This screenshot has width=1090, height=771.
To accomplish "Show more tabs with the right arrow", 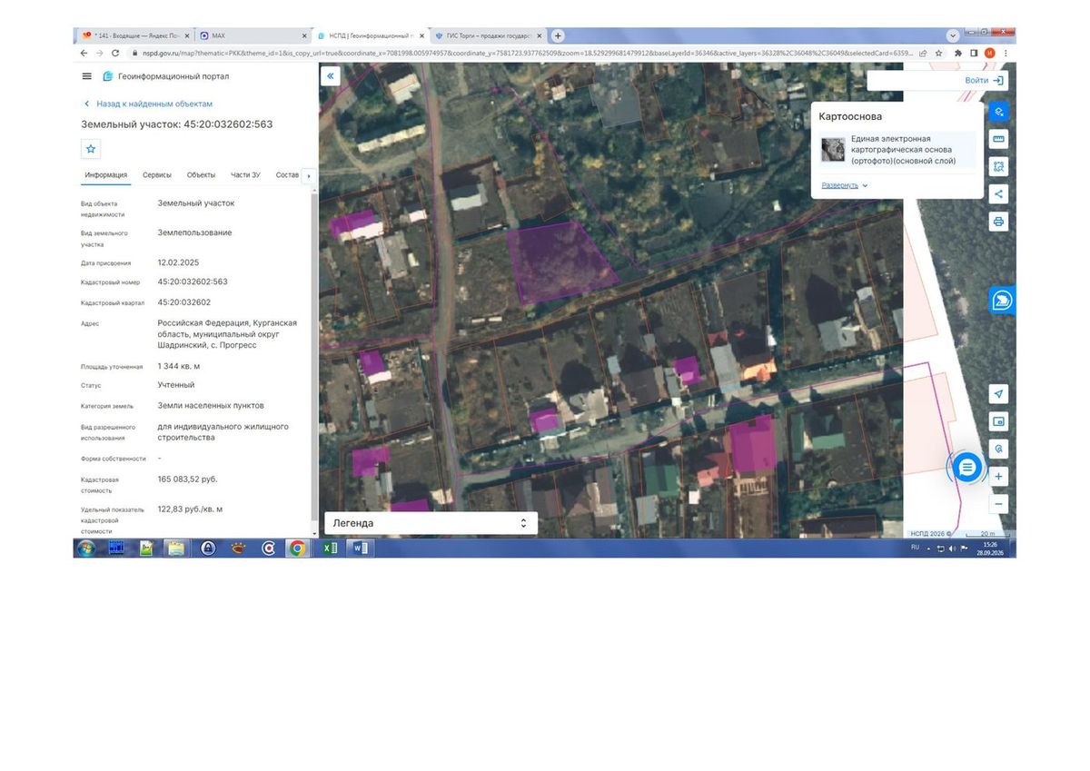I will coord(308,175).
